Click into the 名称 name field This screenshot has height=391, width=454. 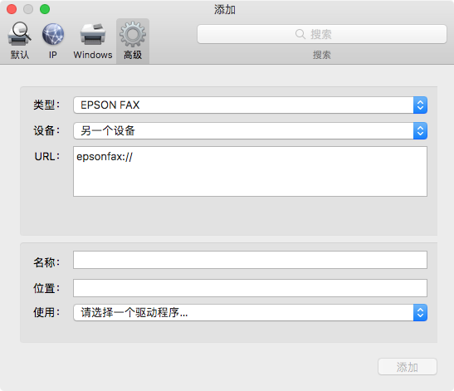[250, 260]
